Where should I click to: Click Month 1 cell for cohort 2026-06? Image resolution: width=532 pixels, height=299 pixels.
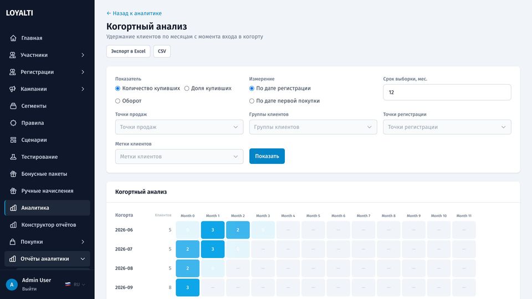click(213, 230)
